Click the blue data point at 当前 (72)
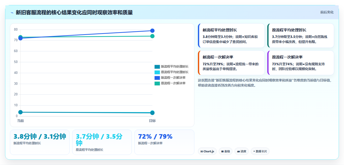 [x=21, y=38]
